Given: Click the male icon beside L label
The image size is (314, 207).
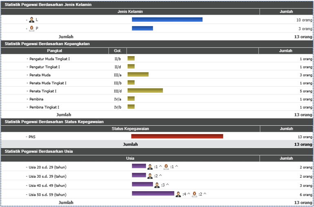Looking at the screenshot, I should click(x=31, y=20).
